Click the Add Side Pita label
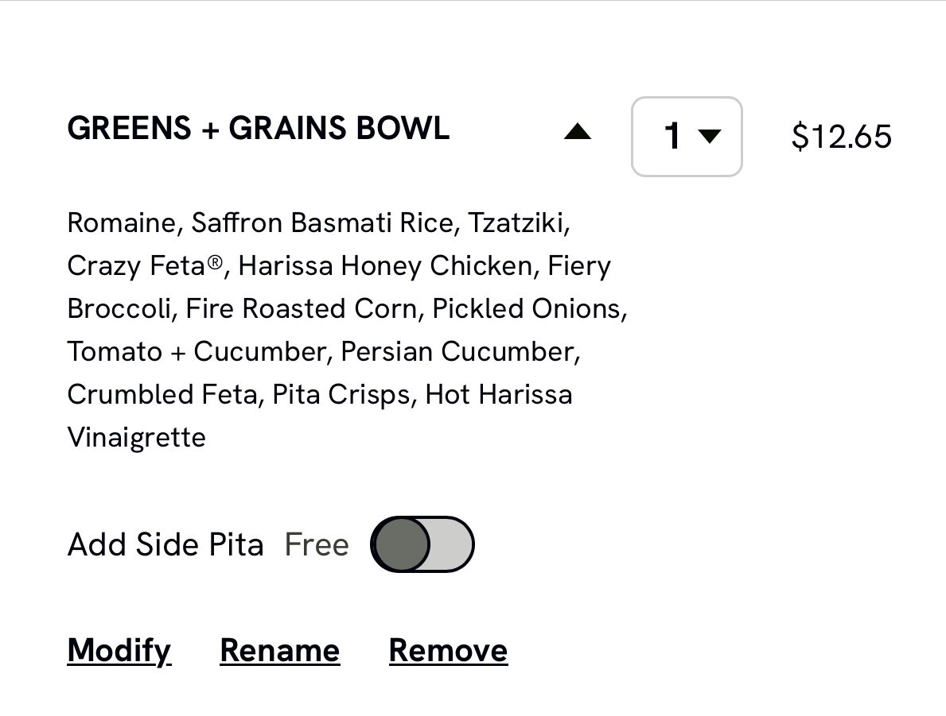Viewport: 946px width, 716px height. [x=165, y=544]
